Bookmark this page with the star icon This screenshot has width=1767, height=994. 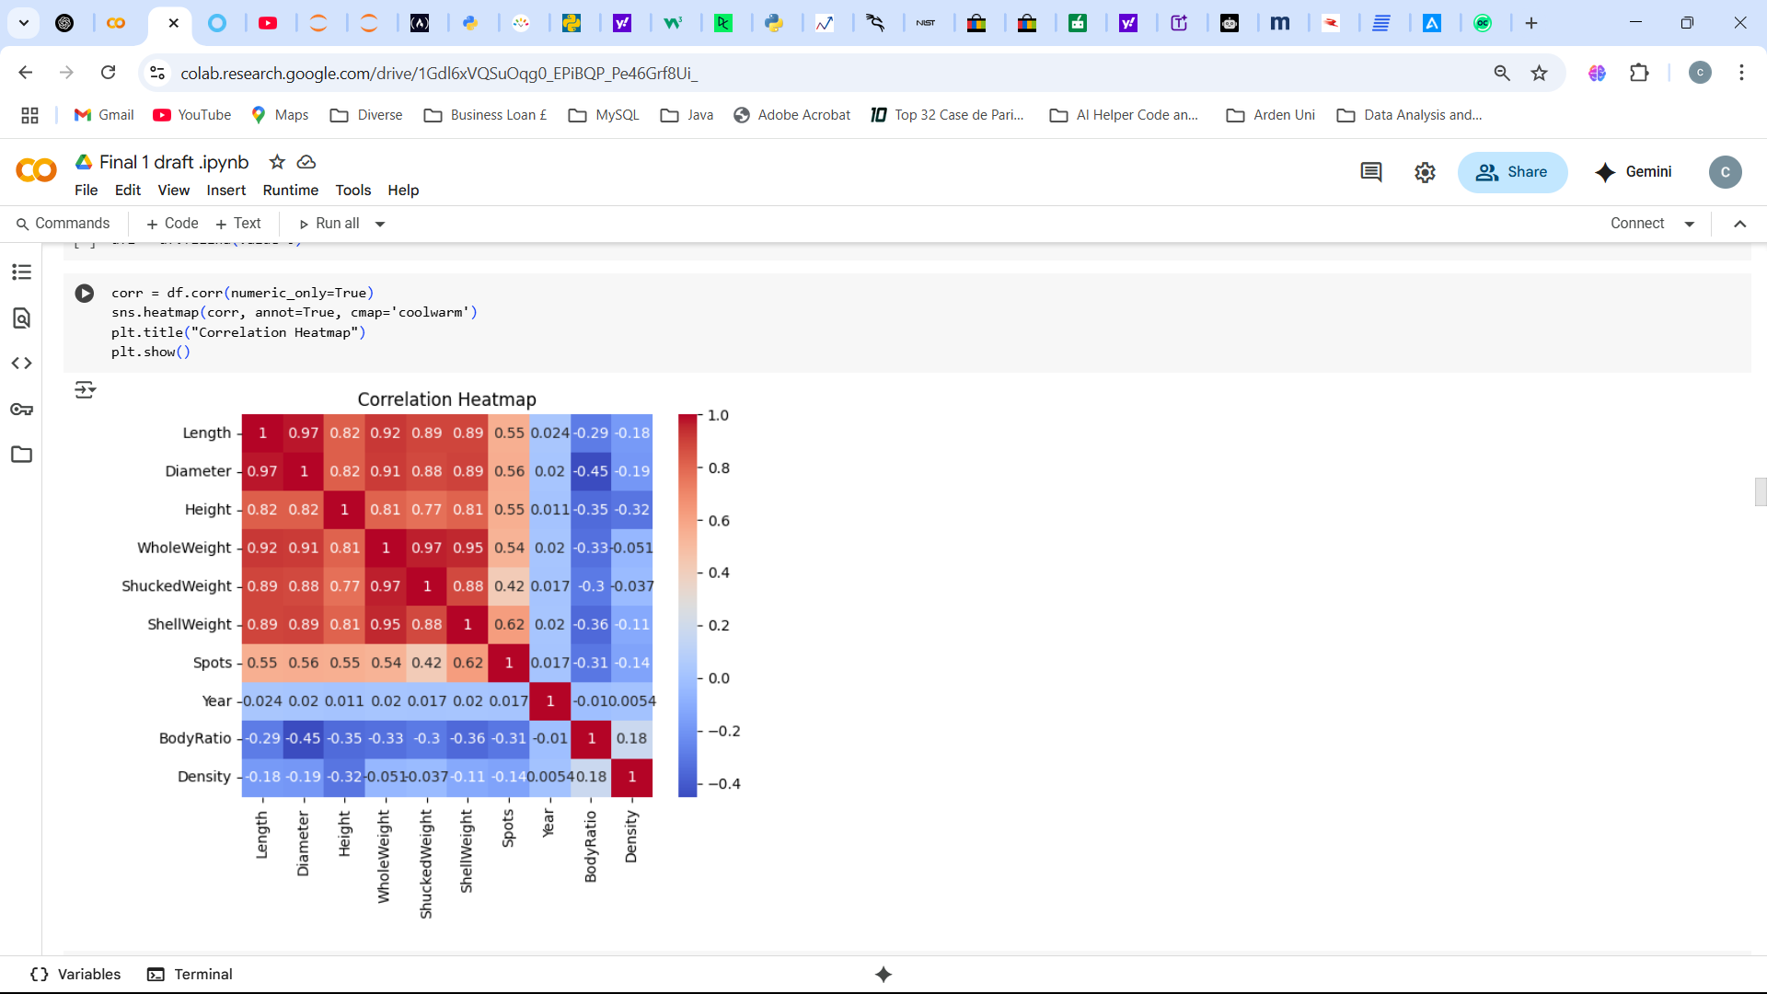1539,73
